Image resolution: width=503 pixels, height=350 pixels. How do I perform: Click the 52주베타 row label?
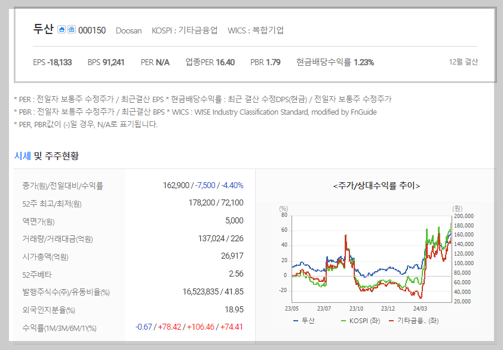[37, 275]
